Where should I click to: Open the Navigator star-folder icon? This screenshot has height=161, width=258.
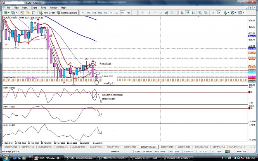tap(28, 13)
